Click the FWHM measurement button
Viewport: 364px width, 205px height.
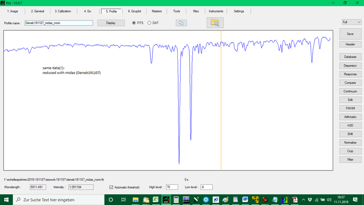[x=350, y=108]
